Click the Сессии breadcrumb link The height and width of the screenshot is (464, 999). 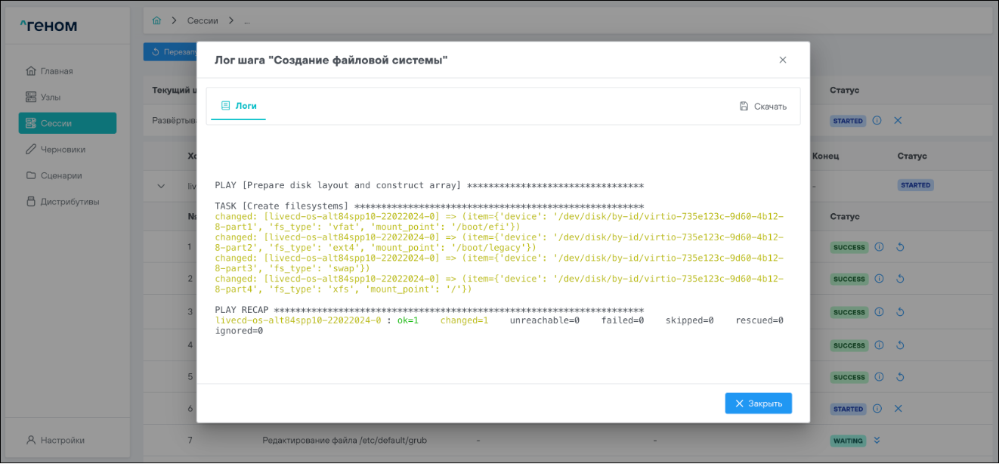click(203, 20)
